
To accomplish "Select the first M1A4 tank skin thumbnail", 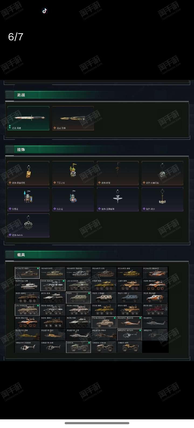I will (x=27, y=273).
